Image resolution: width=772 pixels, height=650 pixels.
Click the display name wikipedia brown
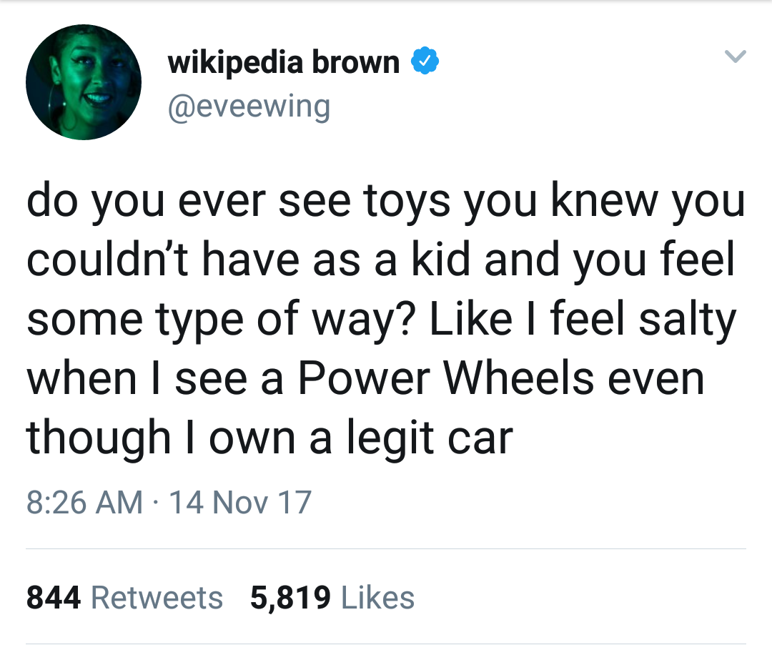pyautogui.click(x=283, y=61)
